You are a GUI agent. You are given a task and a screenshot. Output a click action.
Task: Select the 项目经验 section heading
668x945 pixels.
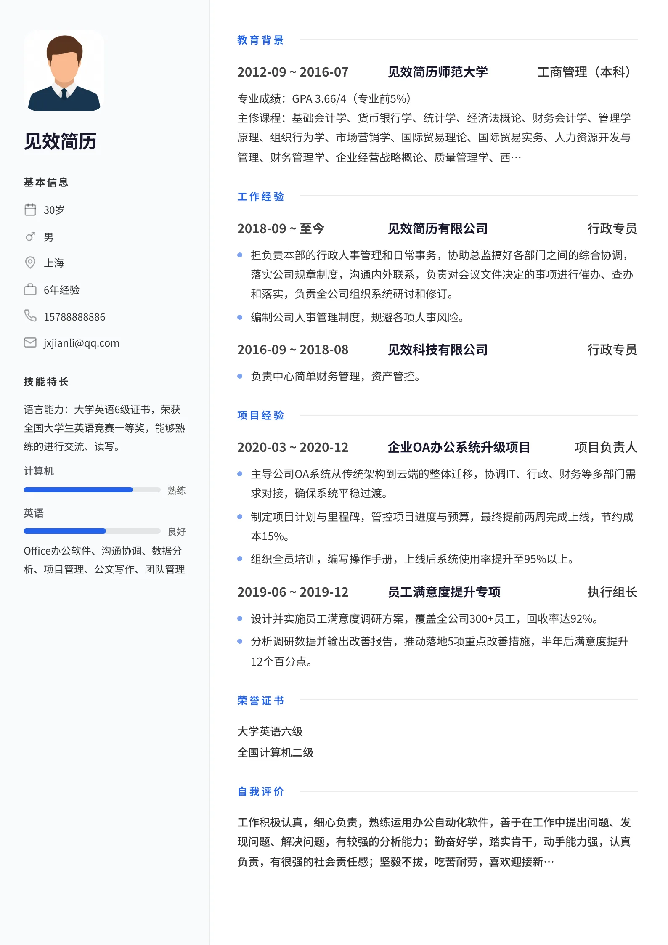[261, 415]
